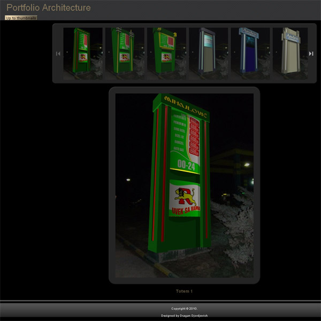Screen dimensions: 321x321
Task: Select the first green totem thumbnail with red stripes
Action: click(83, 53)
